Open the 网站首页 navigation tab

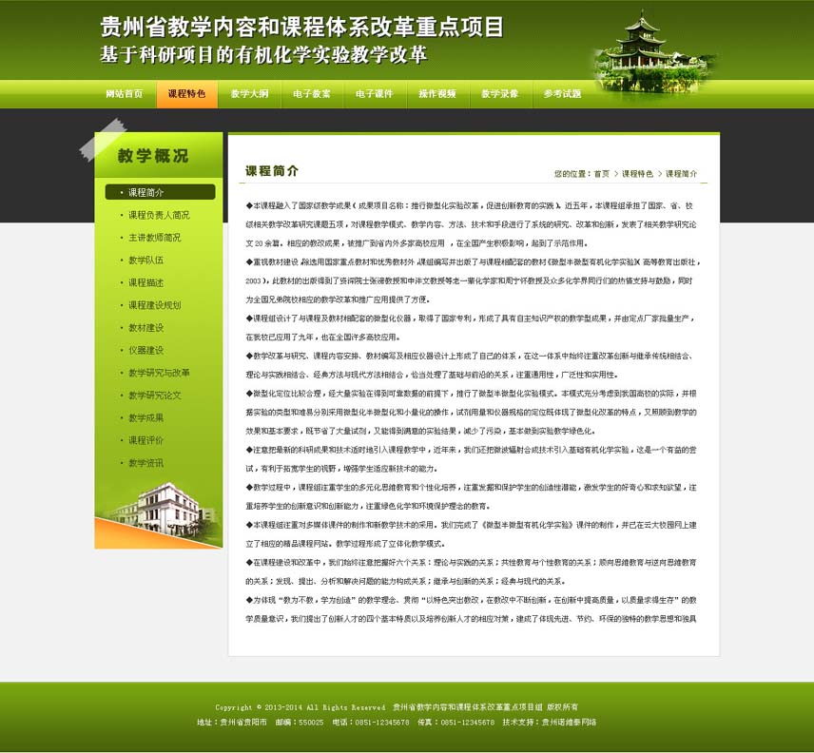coord(124,94)
